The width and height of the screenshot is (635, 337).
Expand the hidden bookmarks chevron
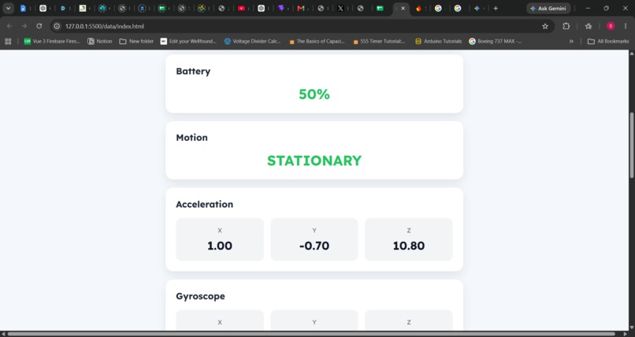point(571,41)
